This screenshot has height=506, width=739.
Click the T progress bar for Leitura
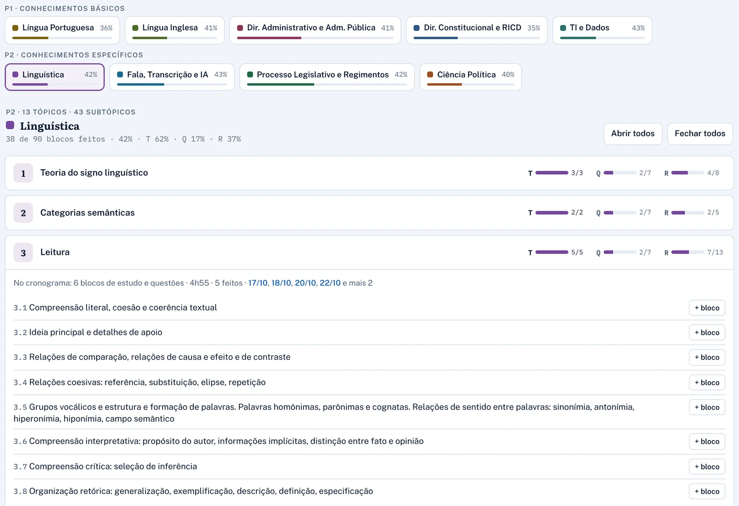tap(552, 252)
